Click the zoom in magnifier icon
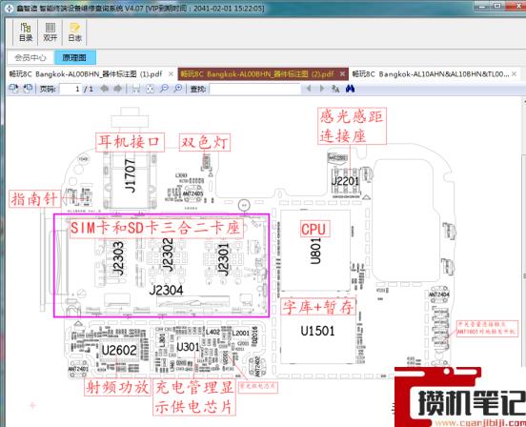The image size is (526, 427). point(178,89)
